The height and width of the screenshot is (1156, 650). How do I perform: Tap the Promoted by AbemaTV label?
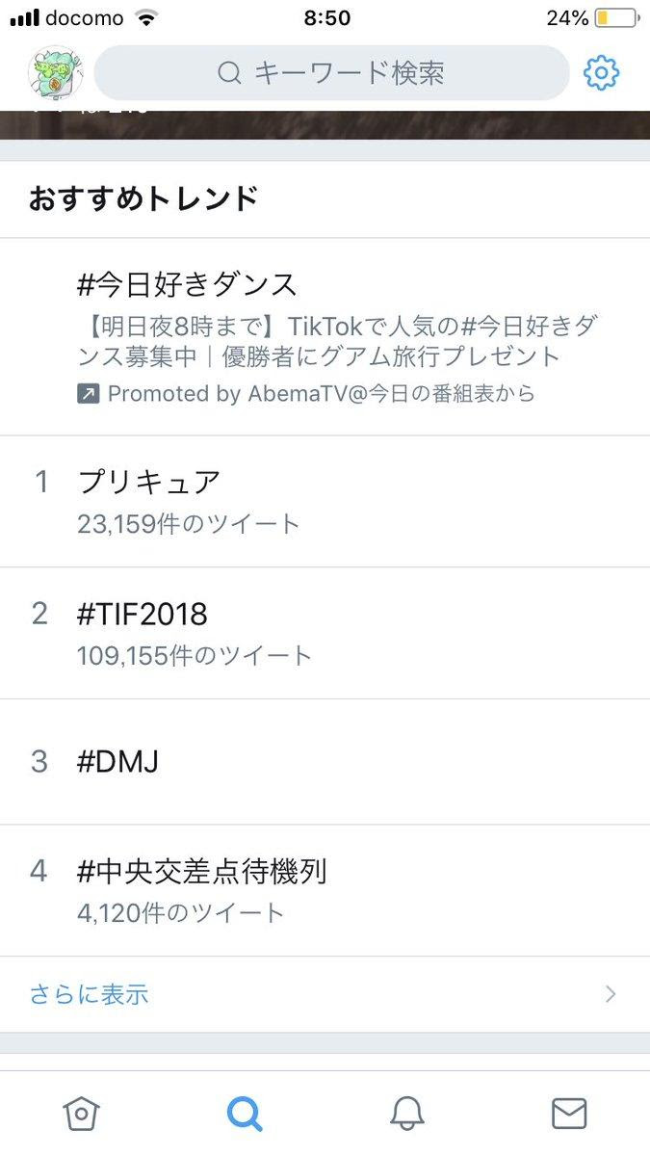pyautogui.click(x=321, y=394)
